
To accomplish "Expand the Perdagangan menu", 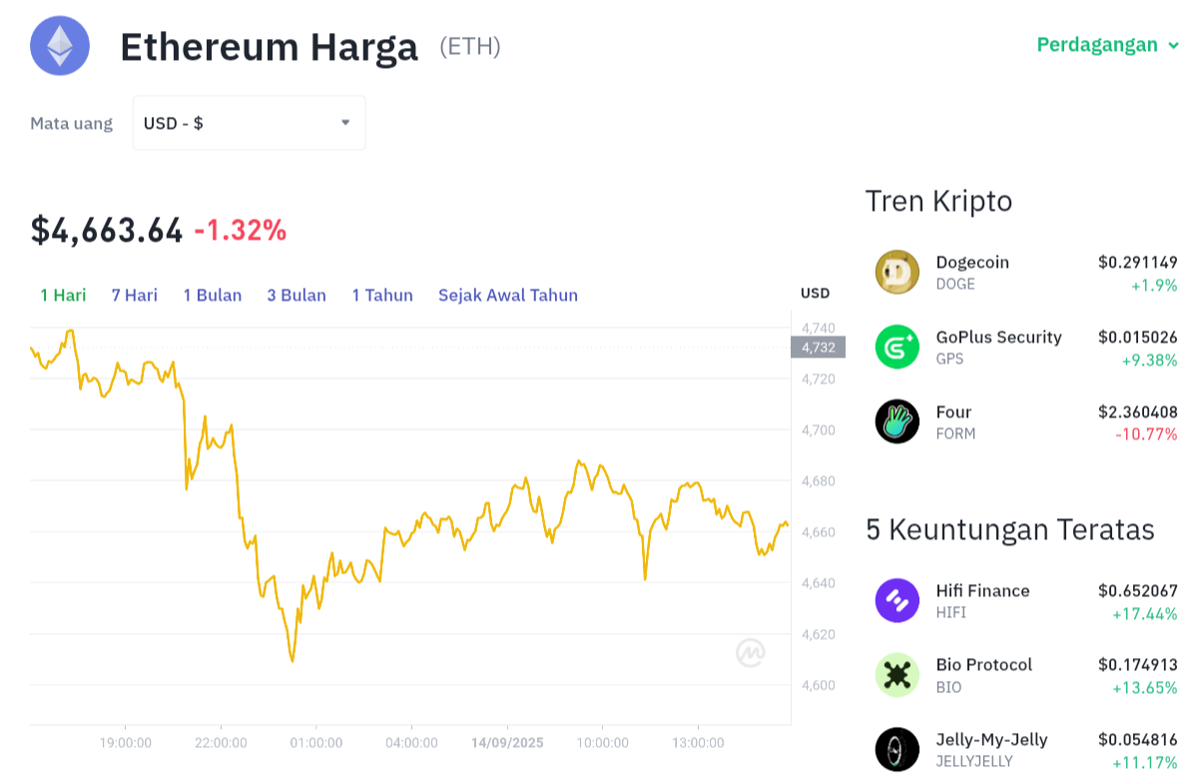I will pos(1107,45).
